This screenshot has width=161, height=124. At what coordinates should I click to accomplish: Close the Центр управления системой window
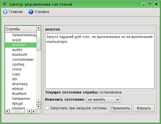tap(156, 4)
